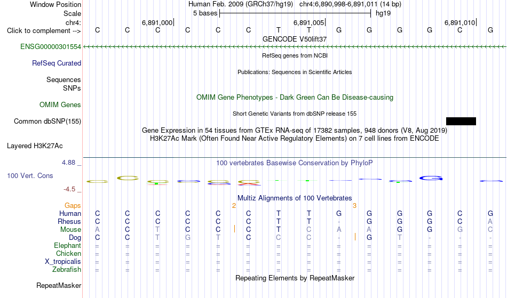The width and height of the screenshot is (507, 298).
Task: Click the -4.5 conservation minimum value
Action: tap(69, 189)
